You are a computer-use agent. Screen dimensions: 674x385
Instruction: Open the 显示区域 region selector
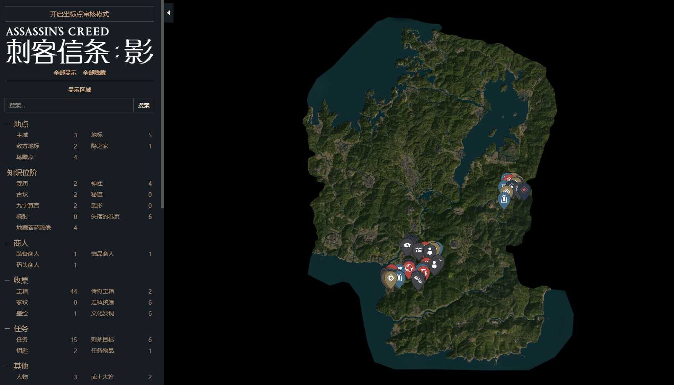pyautogui.click(x=79, y=90)
